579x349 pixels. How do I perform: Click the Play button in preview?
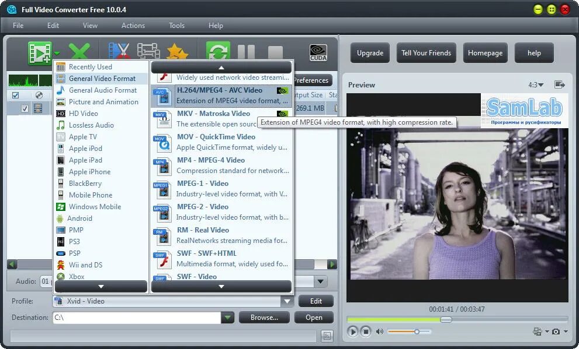click(353, 332)
